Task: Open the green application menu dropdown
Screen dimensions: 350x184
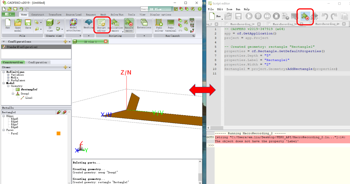Action: pos(8,14)
